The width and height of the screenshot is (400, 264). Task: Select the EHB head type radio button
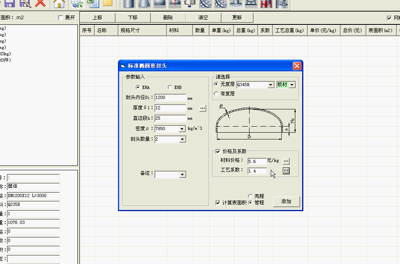pos(169,87)
